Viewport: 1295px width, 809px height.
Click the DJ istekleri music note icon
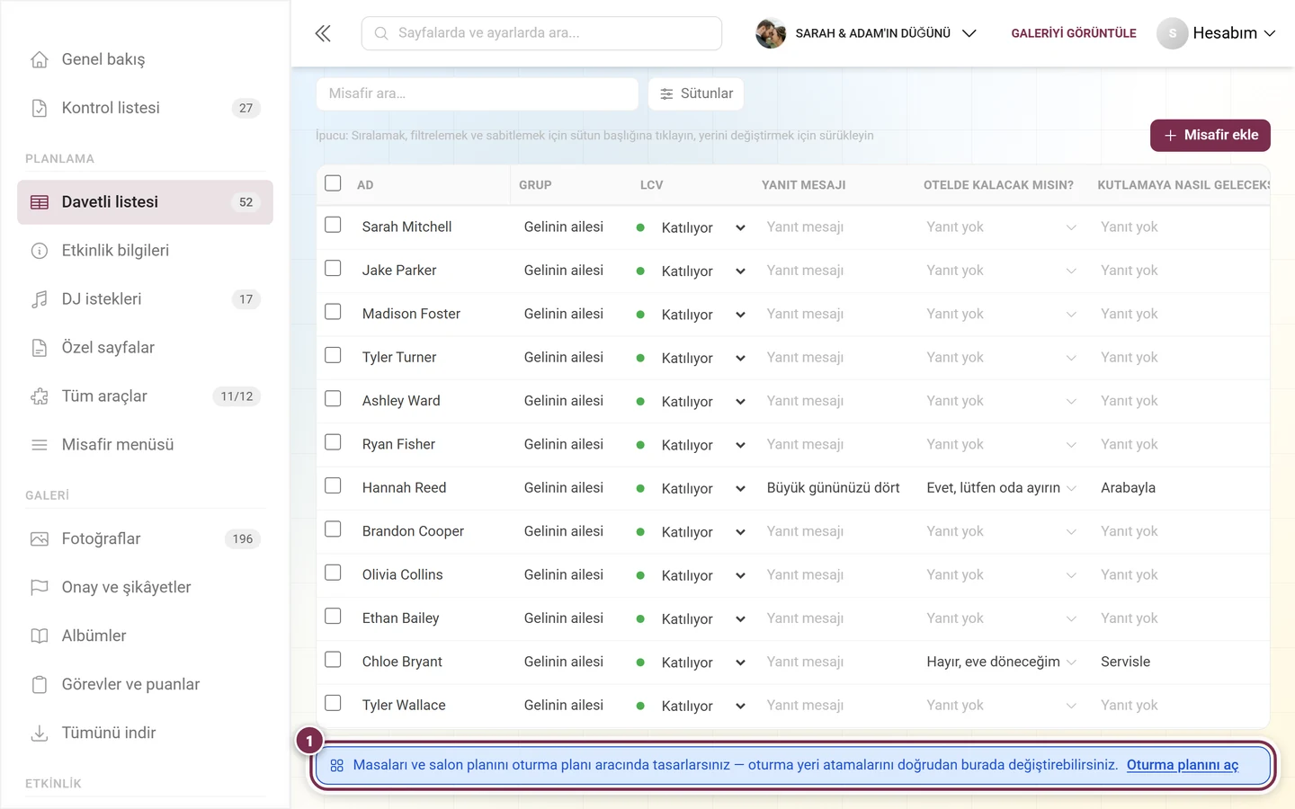point(40,299)
